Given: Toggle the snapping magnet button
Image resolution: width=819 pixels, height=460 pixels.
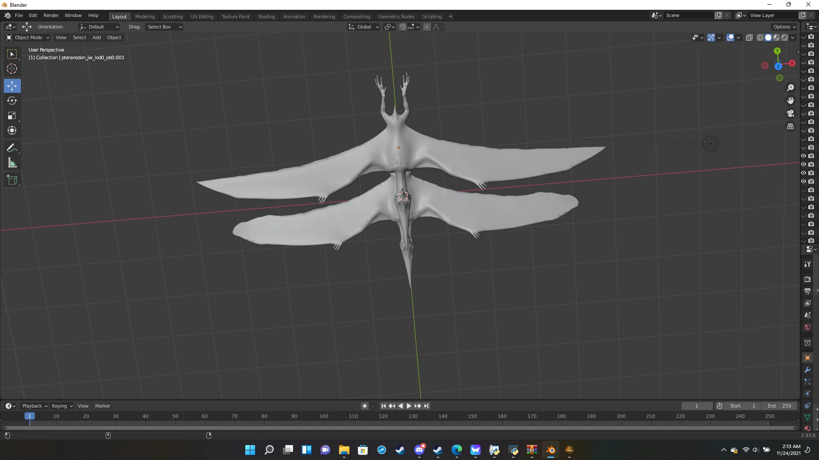Looking at the screenshot, I should [402, 27].
